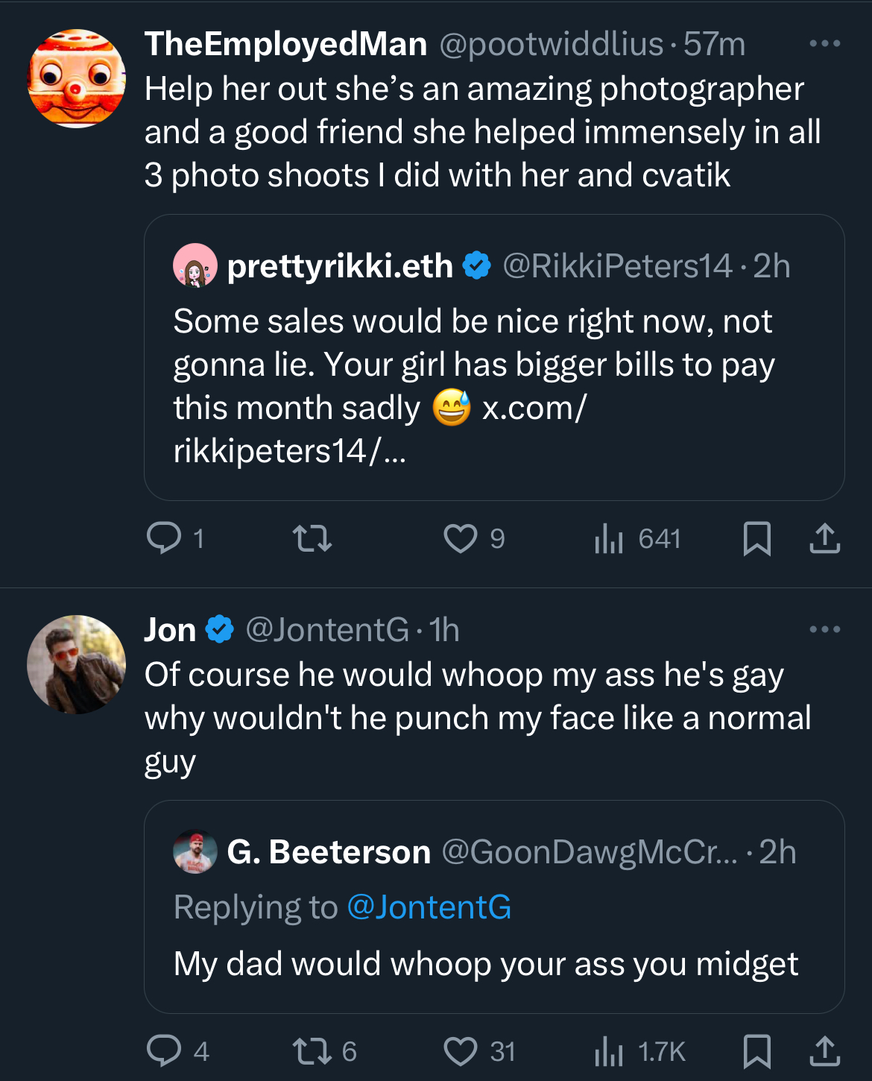872x1081 pixels.
Task: Like TheEmployedMan's post
Action: tap(461, 538)
